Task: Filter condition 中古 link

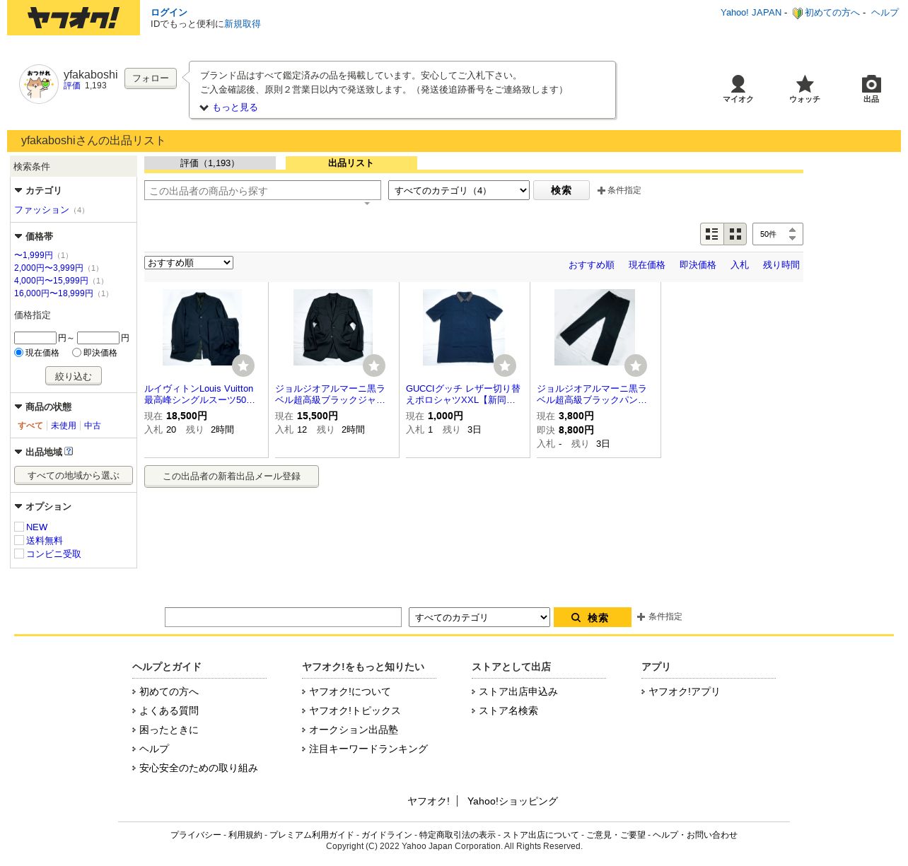Action: click(x=93, y=426)
